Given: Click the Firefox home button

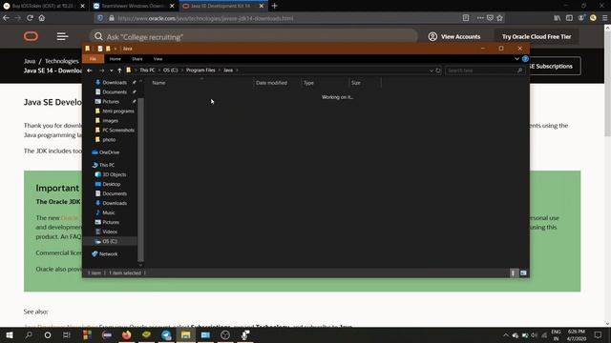Looking at the screenshot, I should click(x=42, y=18).
